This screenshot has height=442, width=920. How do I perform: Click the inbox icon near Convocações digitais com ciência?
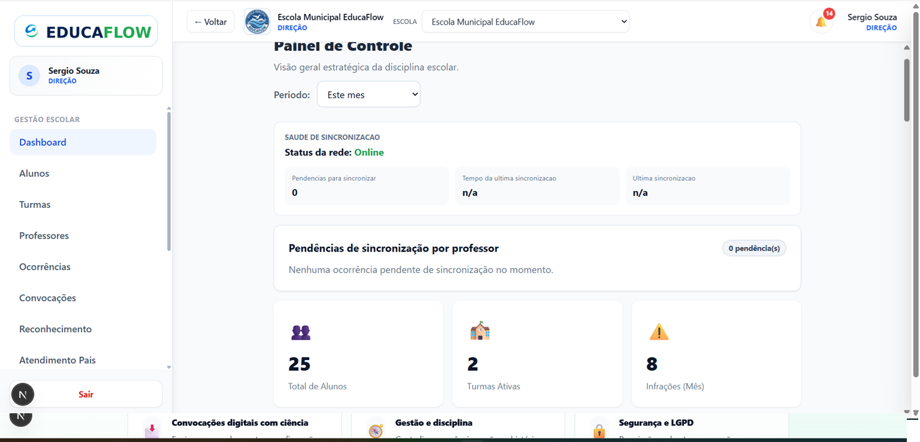[x=152, y=430]
